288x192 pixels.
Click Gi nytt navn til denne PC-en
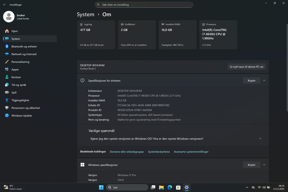click(x=246, y=67)
